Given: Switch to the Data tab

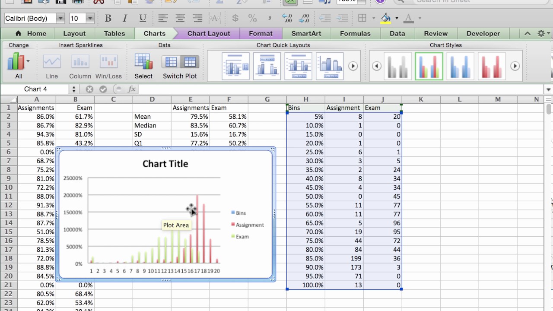Looking at the screenshot, I should [x=397, y=33].
